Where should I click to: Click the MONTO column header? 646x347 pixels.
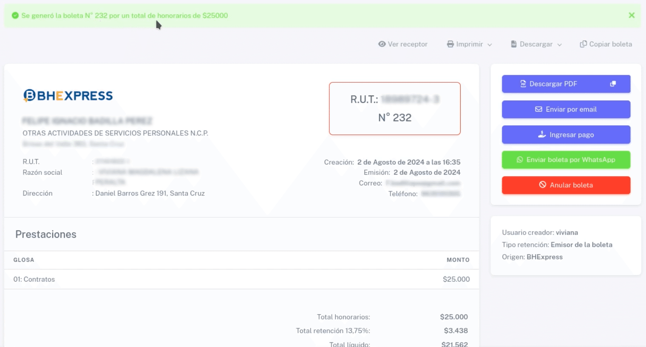click(x=458, y=260)
